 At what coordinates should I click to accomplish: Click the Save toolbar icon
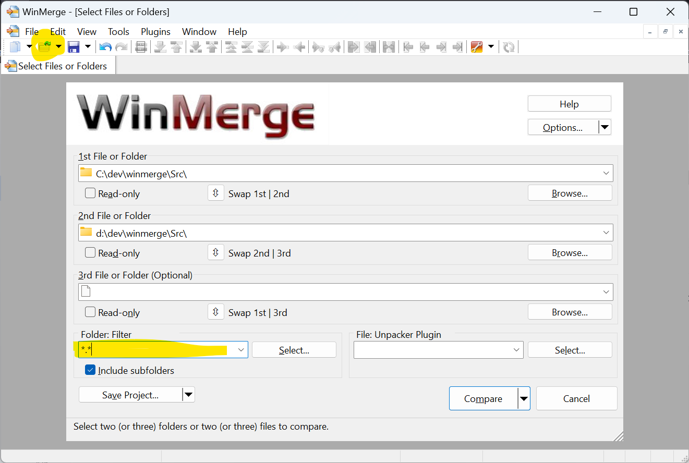tap(75, 46)
